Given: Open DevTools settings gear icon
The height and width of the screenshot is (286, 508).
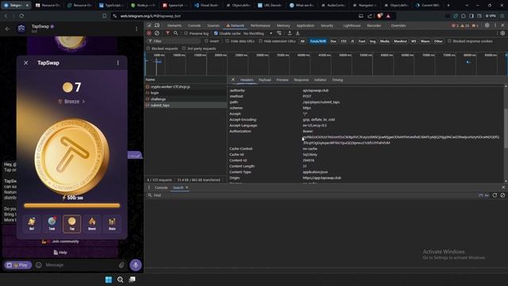Looking at the screenshot, I should coord(487,25).
